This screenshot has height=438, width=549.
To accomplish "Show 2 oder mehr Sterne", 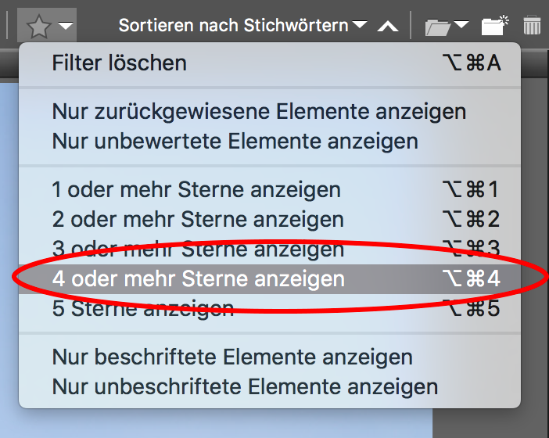I will (x=198, y=219).
